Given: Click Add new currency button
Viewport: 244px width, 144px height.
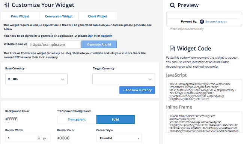Looking at the screenshot, I should 137,90.
